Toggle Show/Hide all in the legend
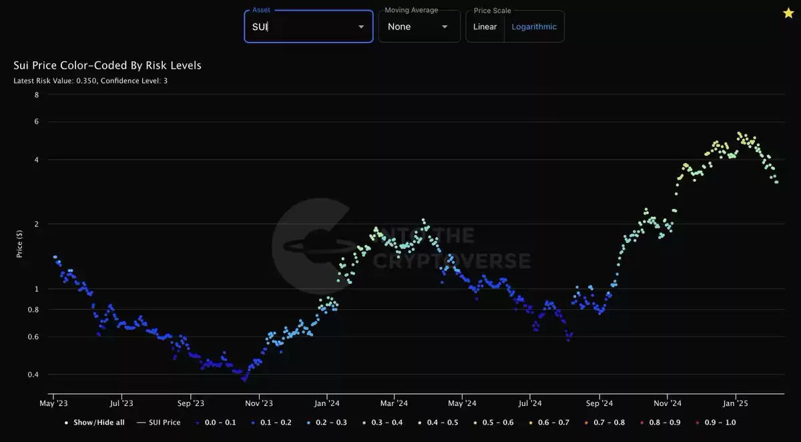Image resolution: width=801 pixels, height=442 pixels. [94, 422]
